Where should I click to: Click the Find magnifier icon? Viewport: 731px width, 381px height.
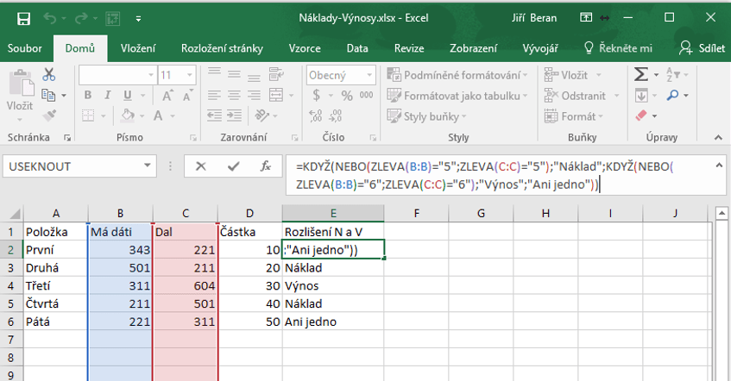(x=671, y=95)
